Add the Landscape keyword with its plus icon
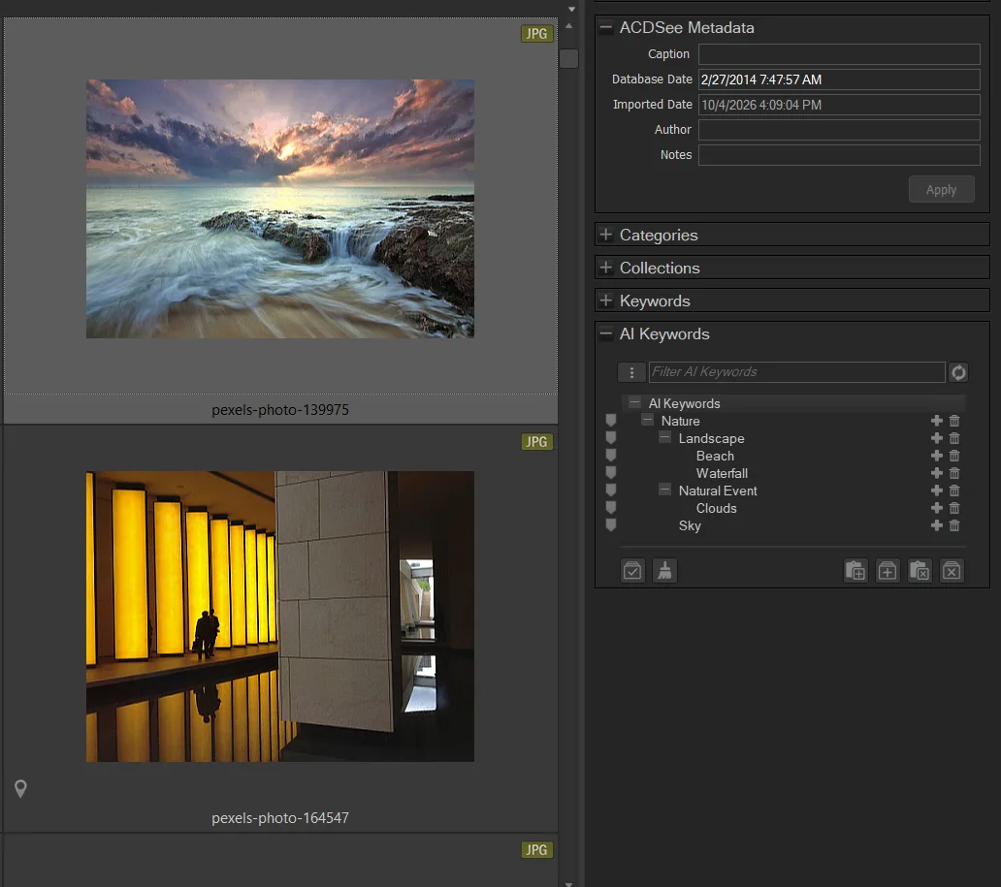The height and width of the screenshot is (887, 1001). [937, 438]
